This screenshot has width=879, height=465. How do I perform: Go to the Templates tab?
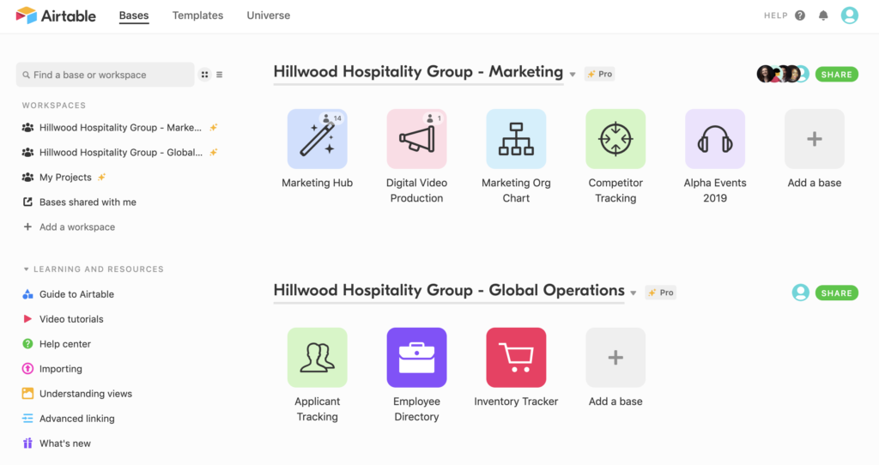click(197, 15)
